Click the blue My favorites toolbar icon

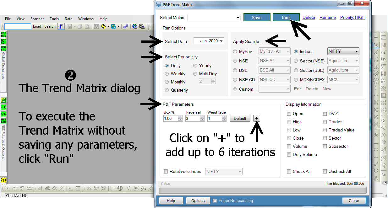(113, 27)
